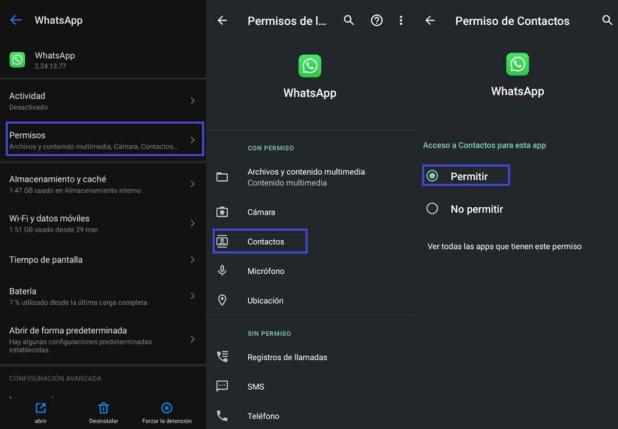Viewport: 618px width, 429px height.
Task: Open Wi-Fi y datos móviles entry
Action: (x=103, y=223)
